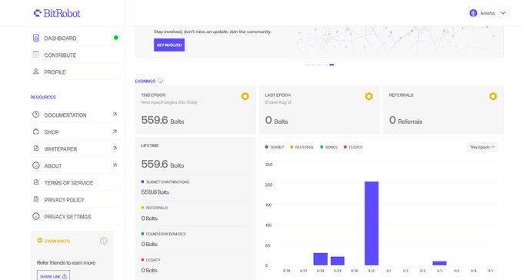523x280 pixels.
Task: Click the green status dot beside Dashboard
Action: click(116, 38)
